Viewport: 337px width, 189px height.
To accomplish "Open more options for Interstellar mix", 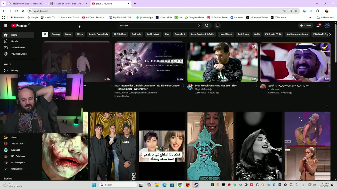I will pyautogui.click(x=184, y=86).
